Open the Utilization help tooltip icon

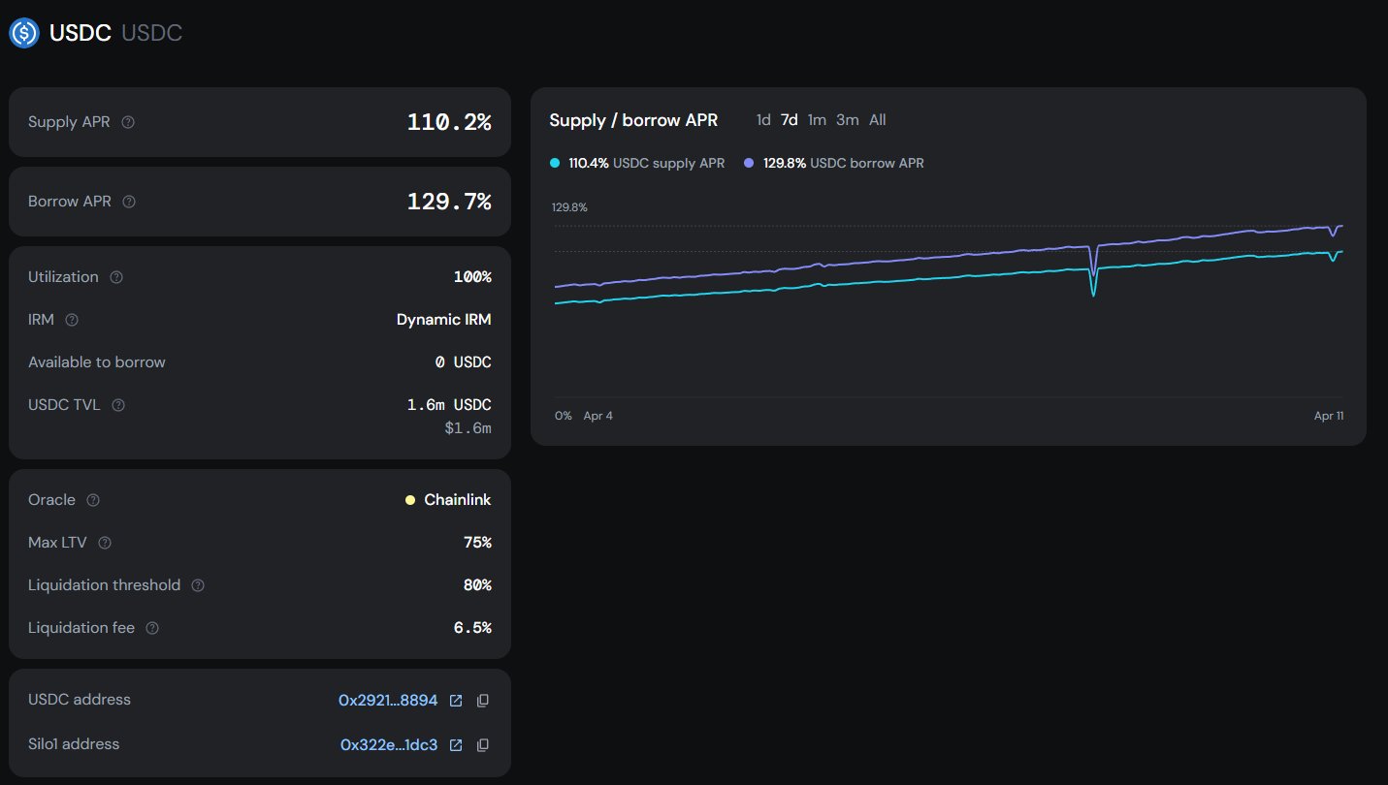pos(116,277)
